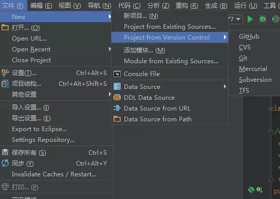Choose Subversion in the submenu

255,80
